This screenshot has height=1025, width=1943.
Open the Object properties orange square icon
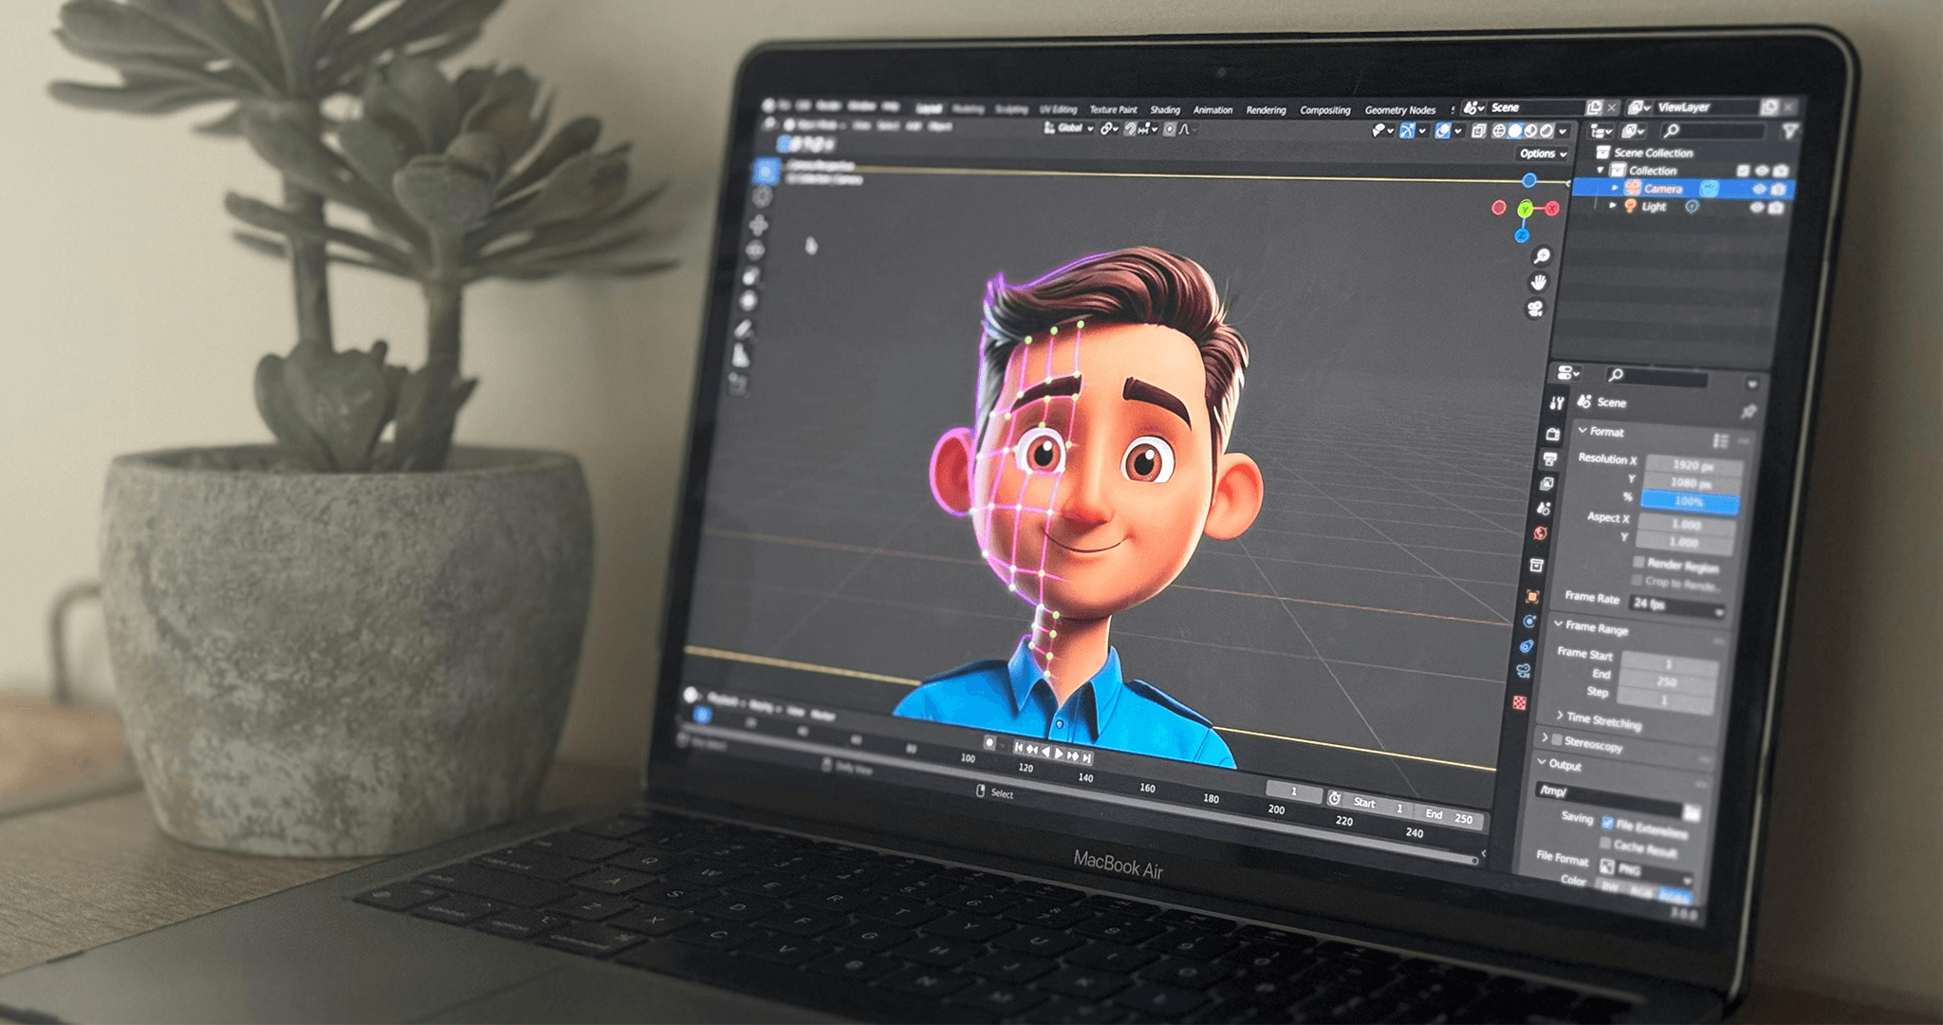1532,596
